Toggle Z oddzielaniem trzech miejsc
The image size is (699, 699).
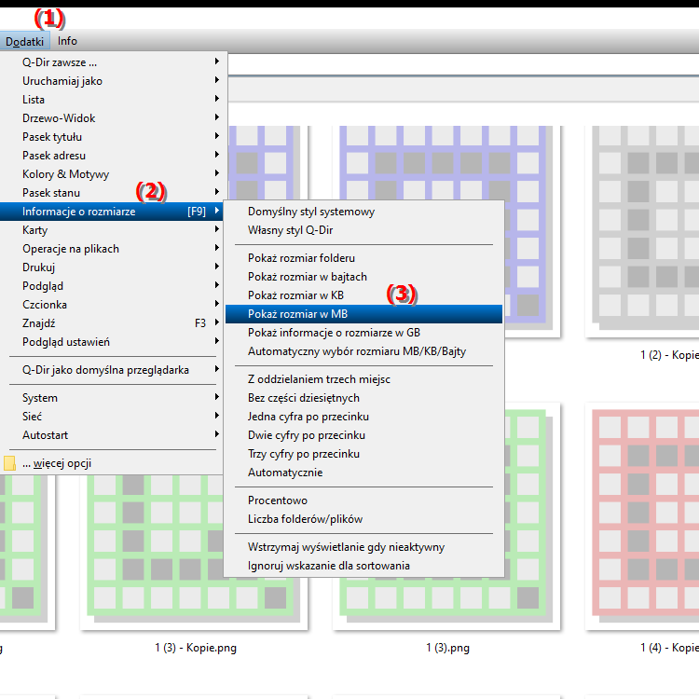(363, 379)
